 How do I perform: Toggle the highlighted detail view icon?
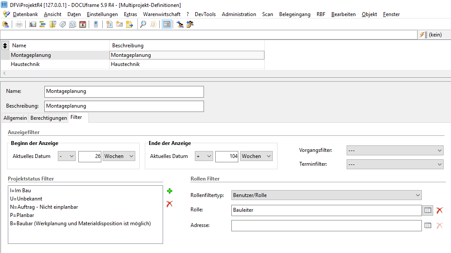167,24
